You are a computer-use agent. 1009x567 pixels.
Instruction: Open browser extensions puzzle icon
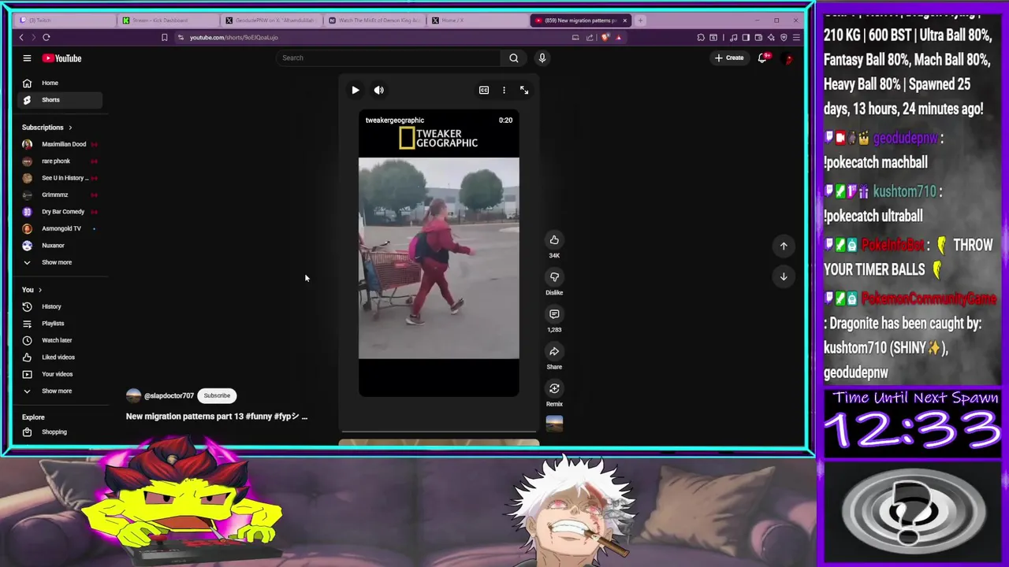click(x=701, y=37)
